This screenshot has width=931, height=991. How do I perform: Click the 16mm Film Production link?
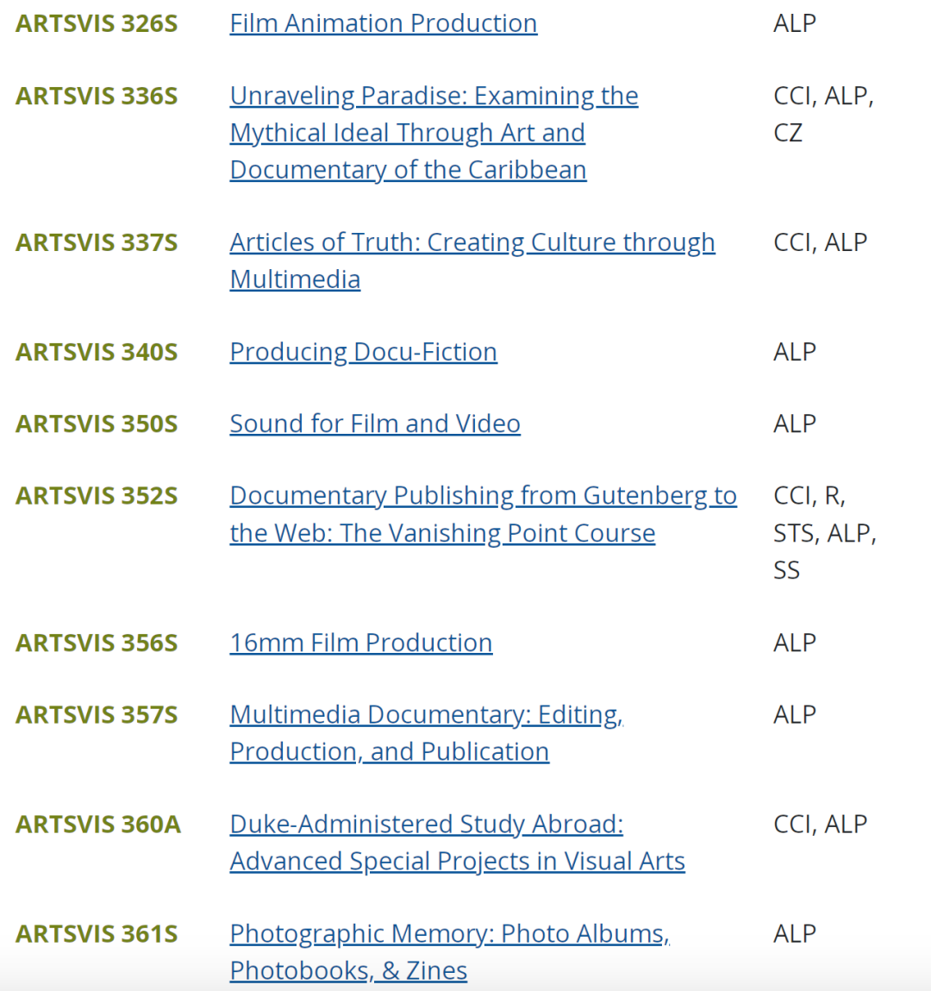click(x=360, y=643)
